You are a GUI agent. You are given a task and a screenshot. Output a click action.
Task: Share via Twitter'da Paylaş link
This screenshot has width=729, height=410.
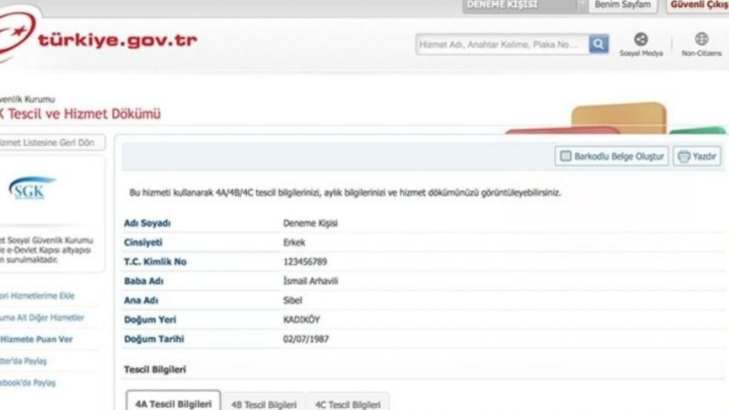24,361
